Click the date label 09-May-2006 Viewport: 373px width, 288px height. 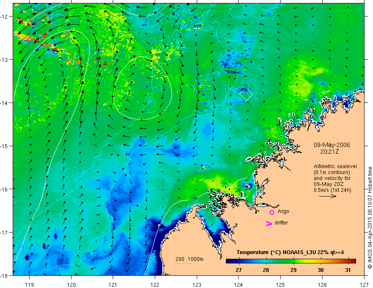point(331,145)
